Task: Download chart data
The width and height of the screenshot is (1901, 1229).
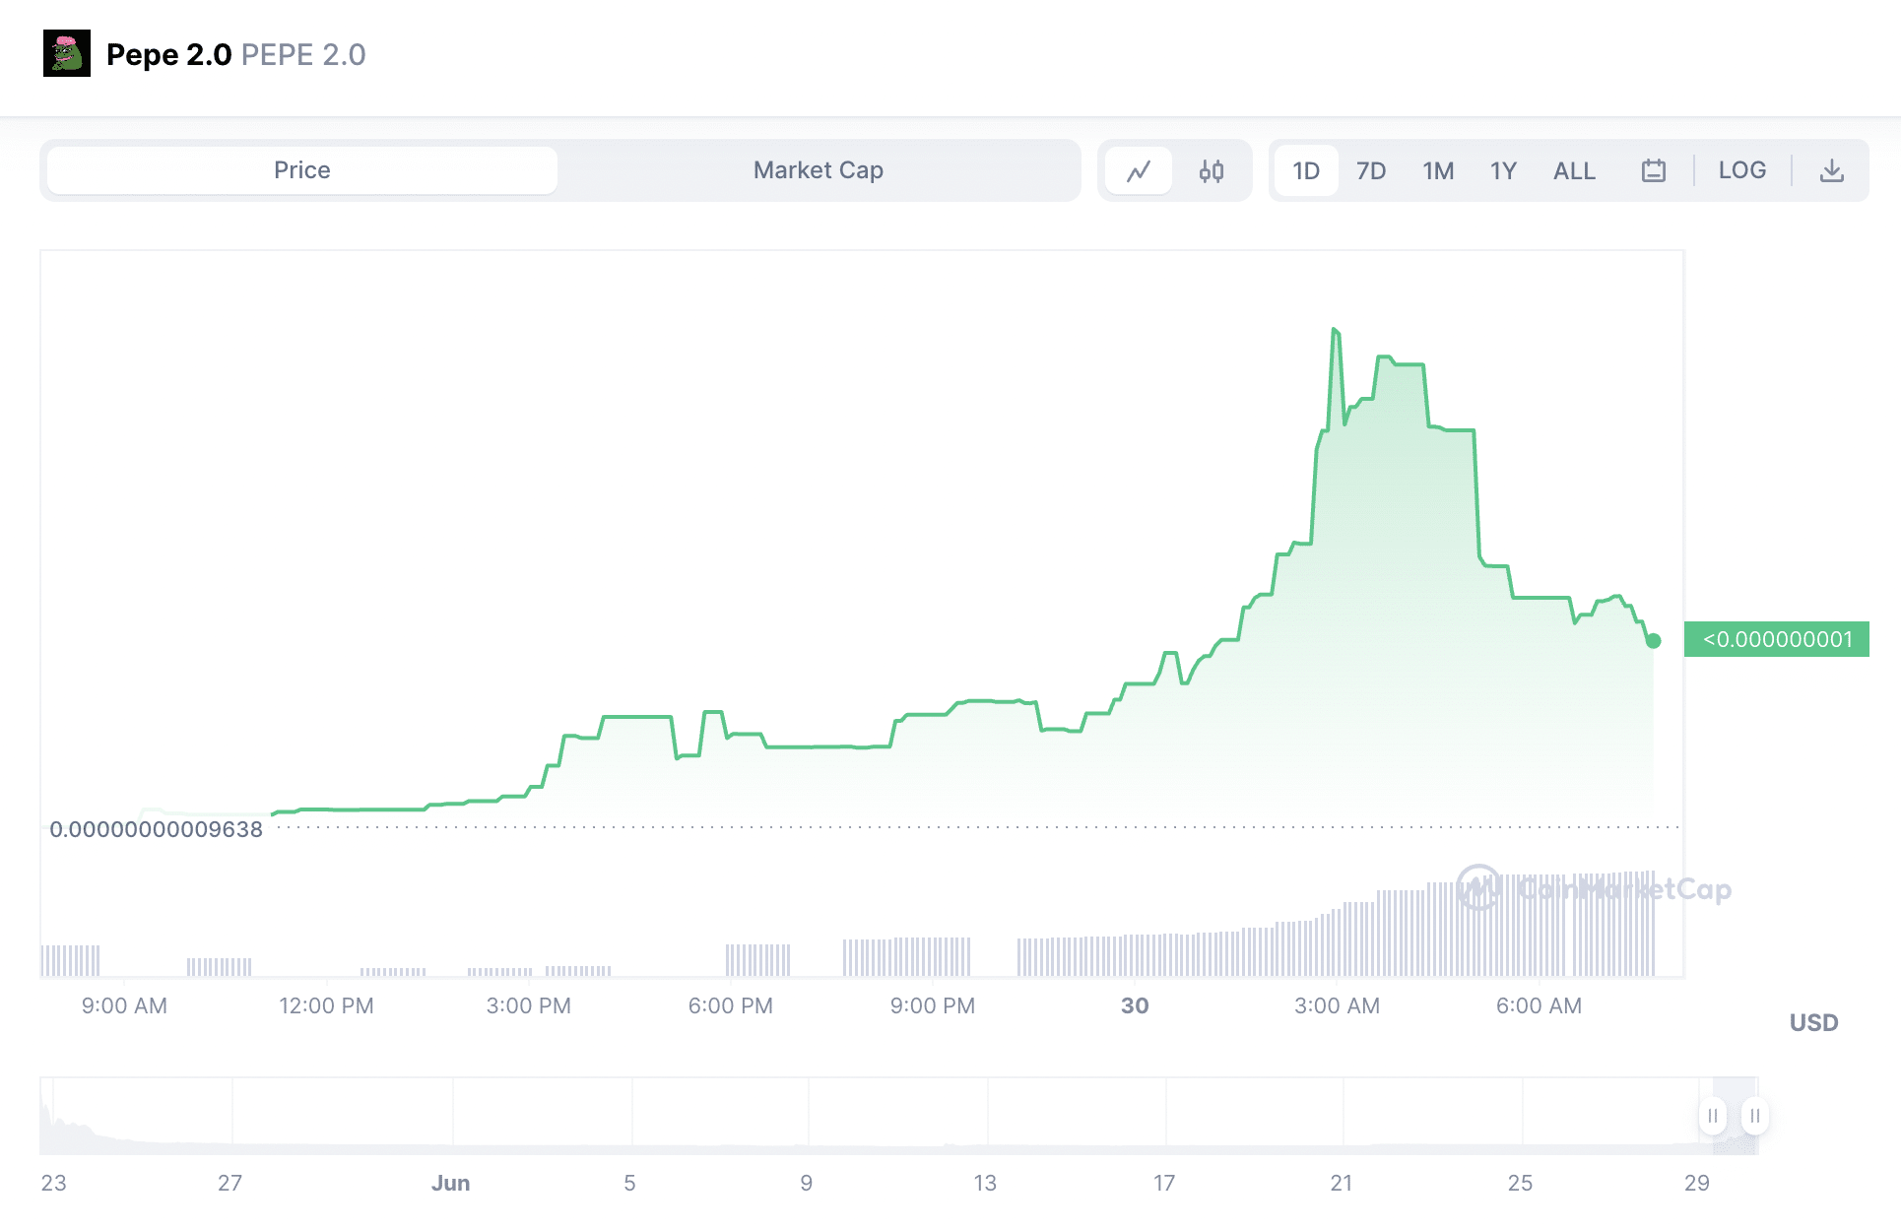Action: 1832,170
